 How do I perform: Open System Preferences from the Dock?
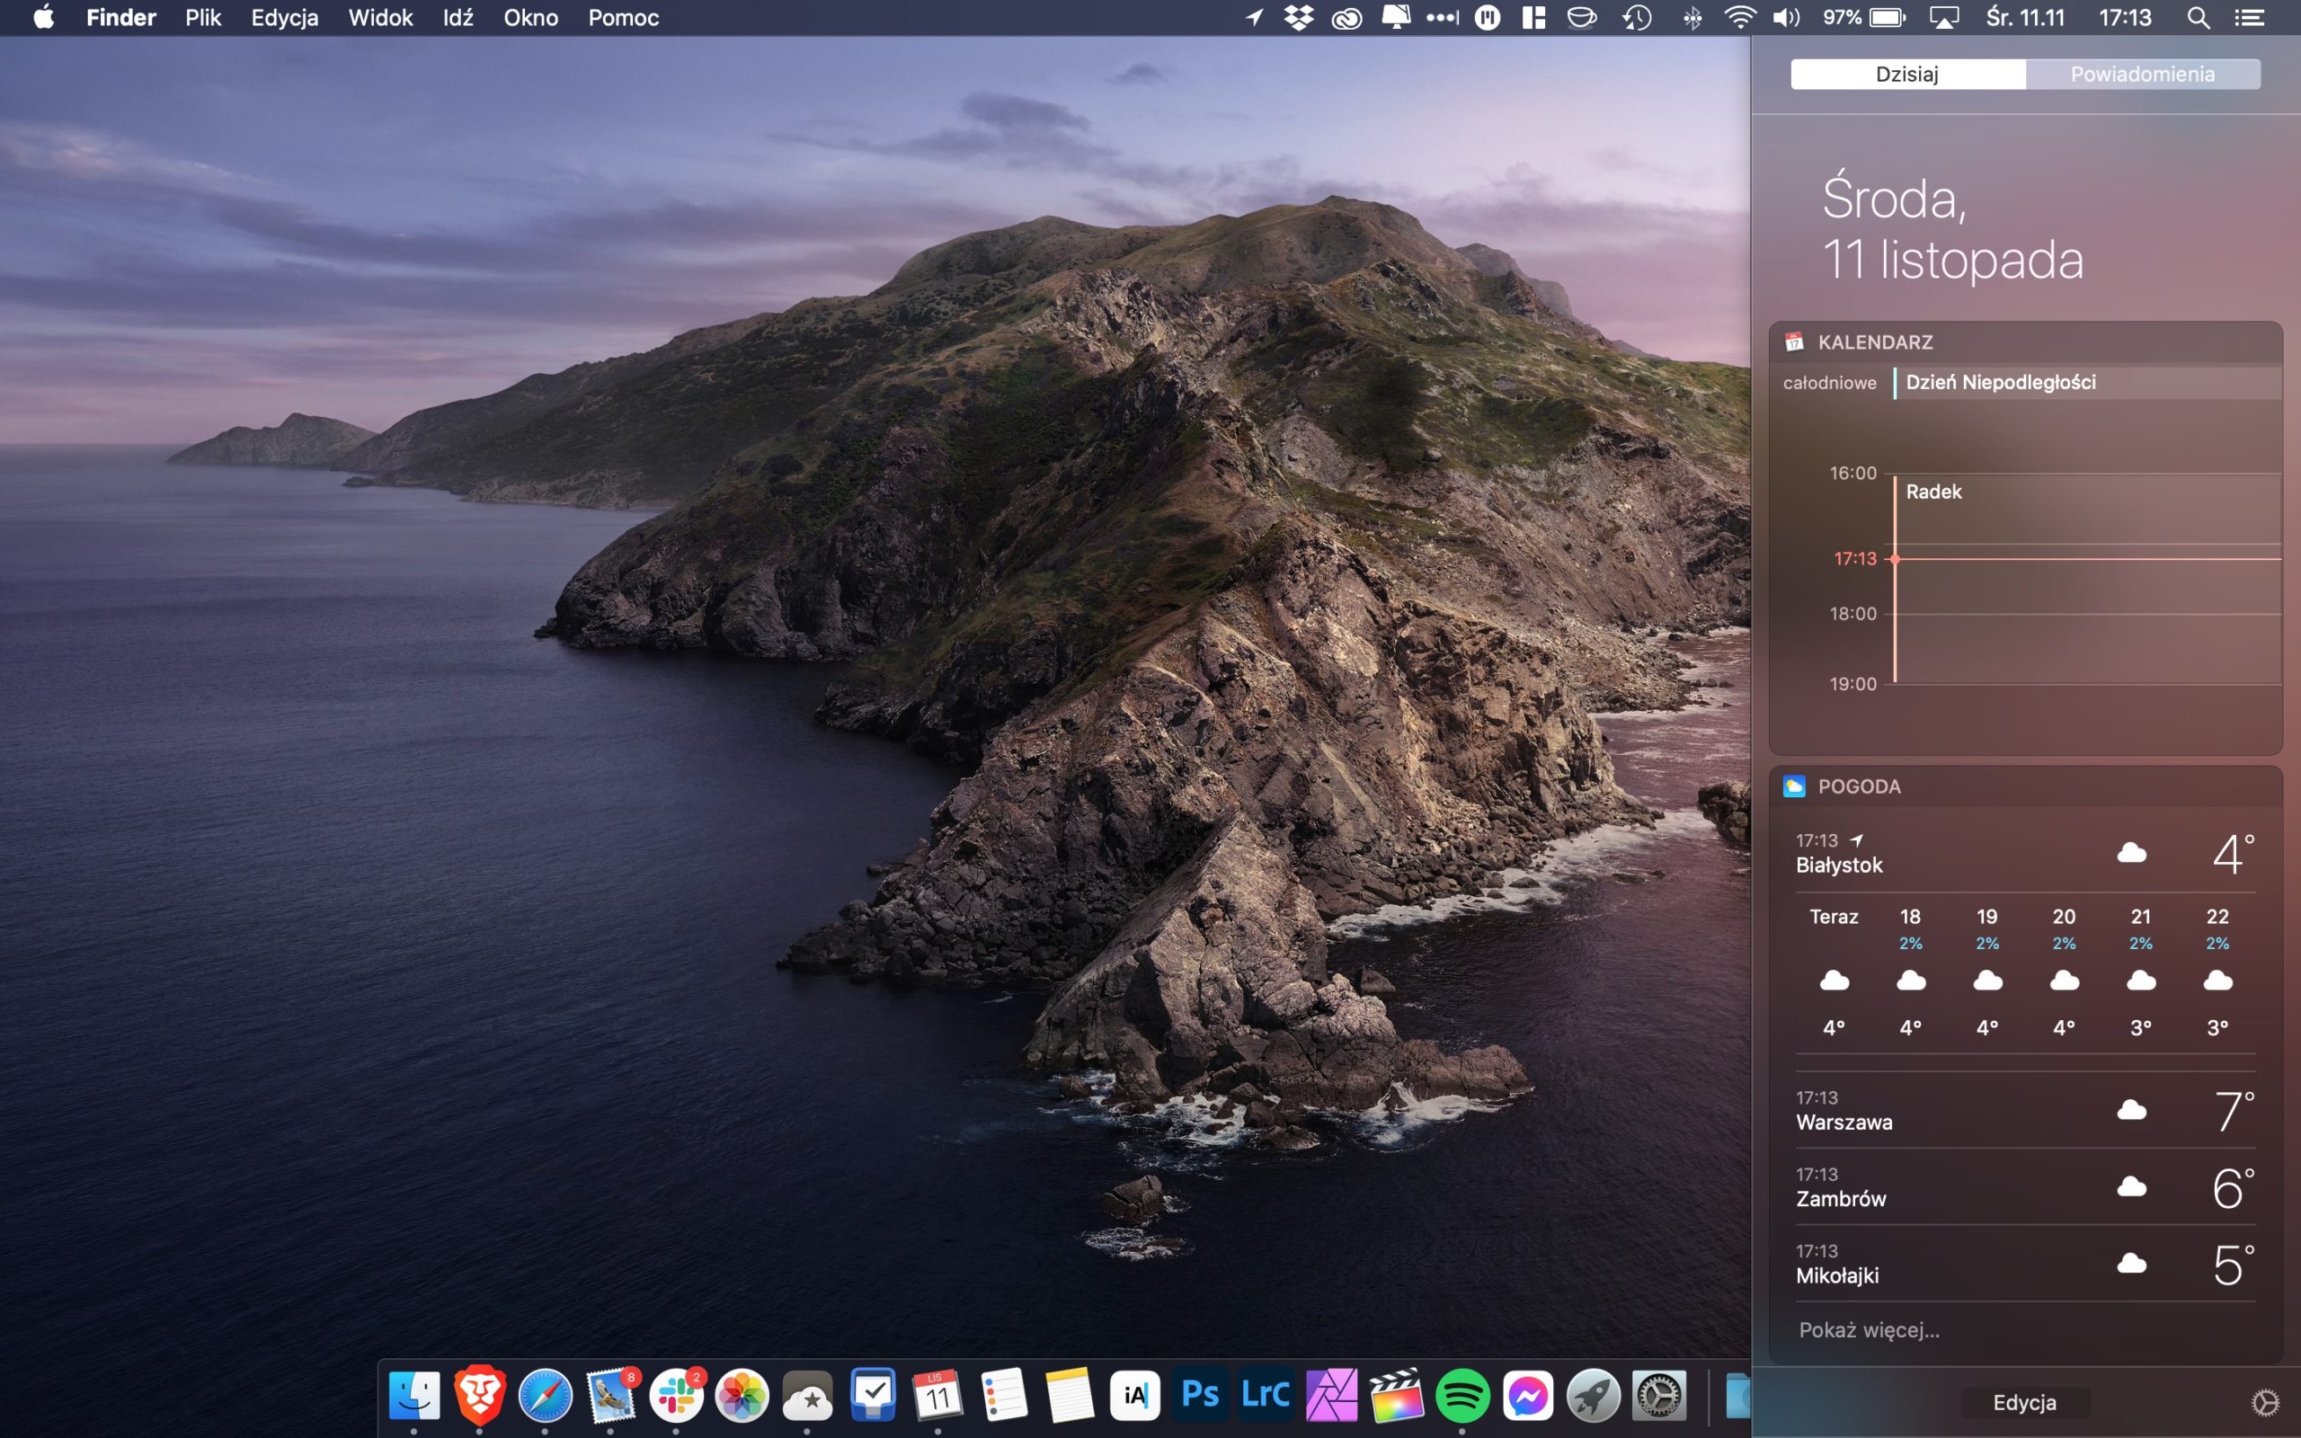coord(1659,1395)
